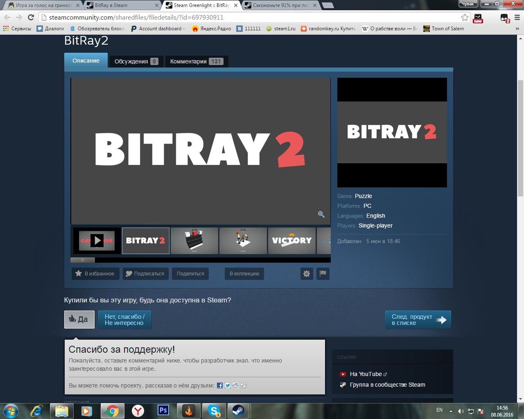Open Skype from the taskbar
The image size is (524, 419).
tap(214, 411)
